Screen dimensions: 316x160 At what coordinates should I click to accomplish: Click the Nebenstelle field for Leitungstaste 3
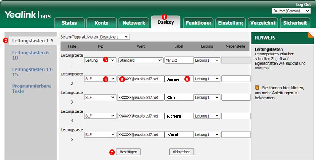click(236, 98)
